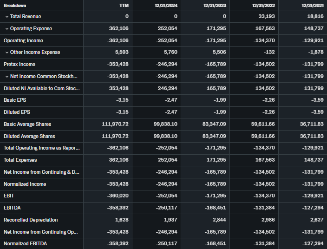Click the 33,193 Total Revenue cell
Viewport: 327px width, 249px height.
(266, 17)
